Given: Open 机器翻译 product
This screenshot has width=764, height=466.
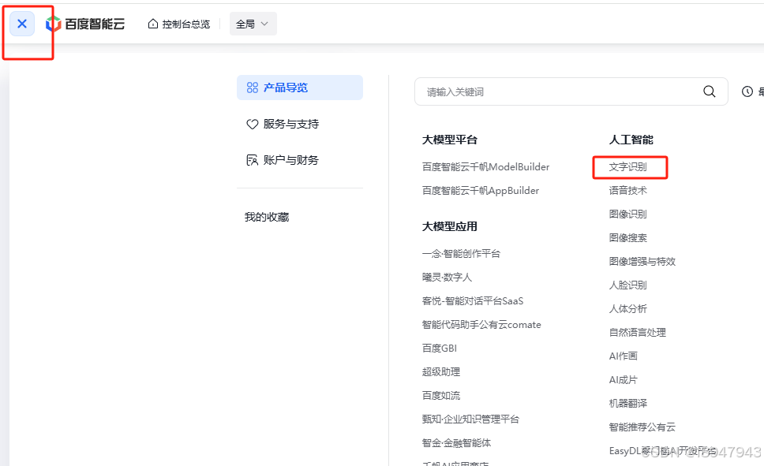Looking at the screenshot, I should (x=628, y=404).
